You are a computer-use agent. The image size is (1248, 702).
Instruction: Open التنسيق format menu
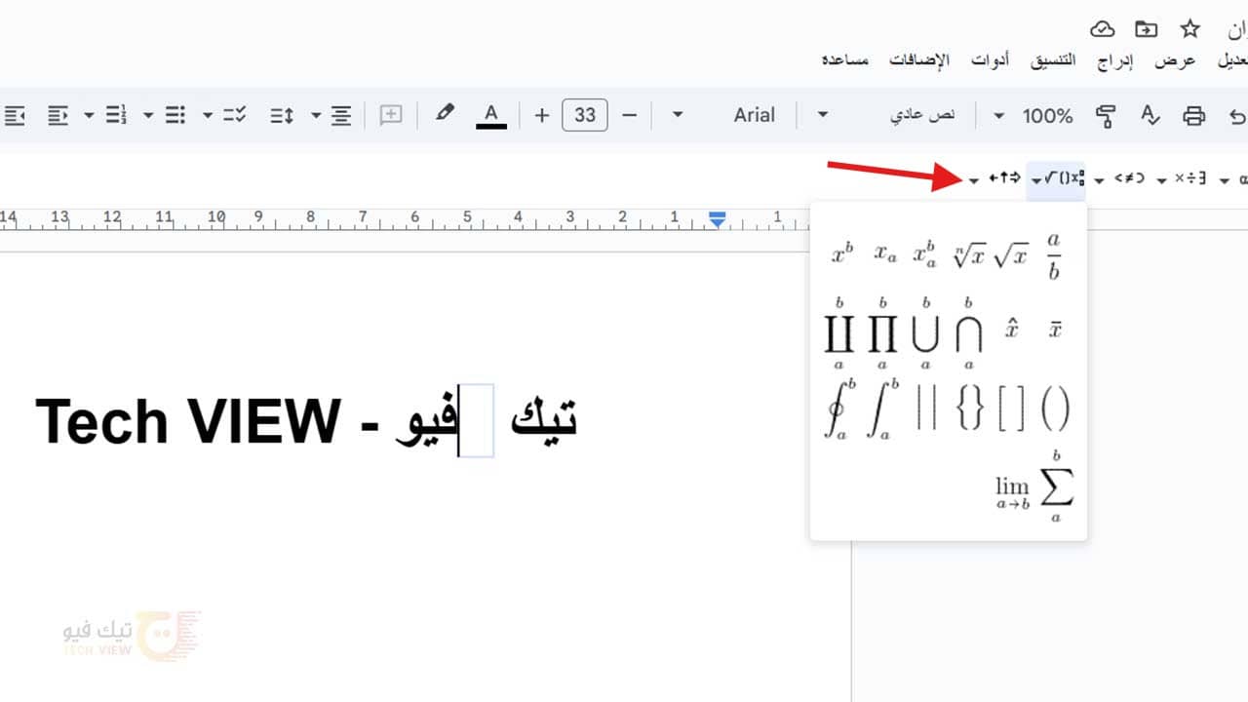(1054, 60)
